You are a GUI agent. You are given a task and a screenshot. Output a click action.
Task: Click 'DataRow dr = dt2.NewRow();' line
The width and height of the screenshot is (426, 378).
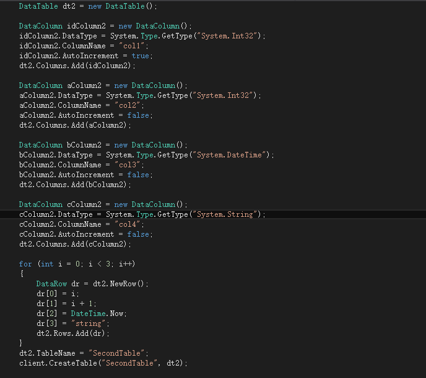tap(92, 284)
